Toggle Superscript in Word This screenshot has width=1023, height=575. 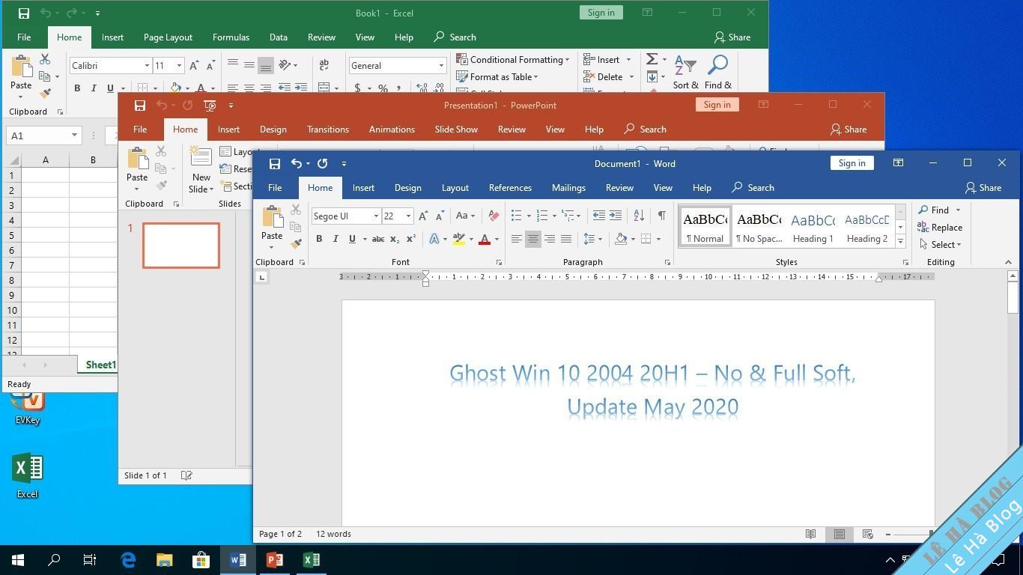411,239
